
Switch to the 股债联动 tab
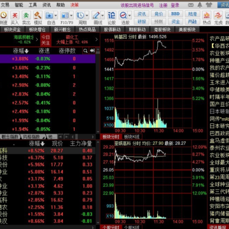112,29
